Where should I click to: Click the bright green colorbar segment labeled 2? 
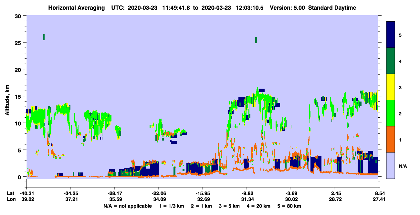391,113
